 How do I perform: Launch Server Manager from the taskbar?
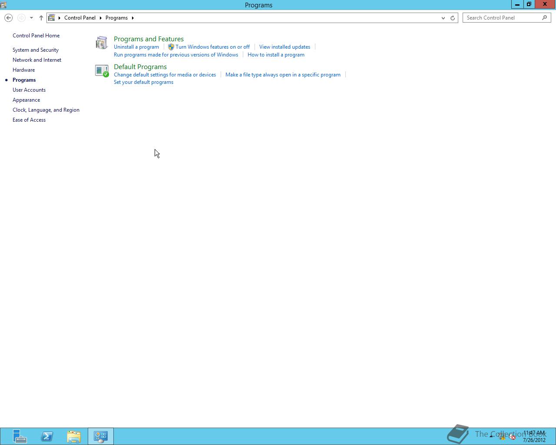point(20,436)
